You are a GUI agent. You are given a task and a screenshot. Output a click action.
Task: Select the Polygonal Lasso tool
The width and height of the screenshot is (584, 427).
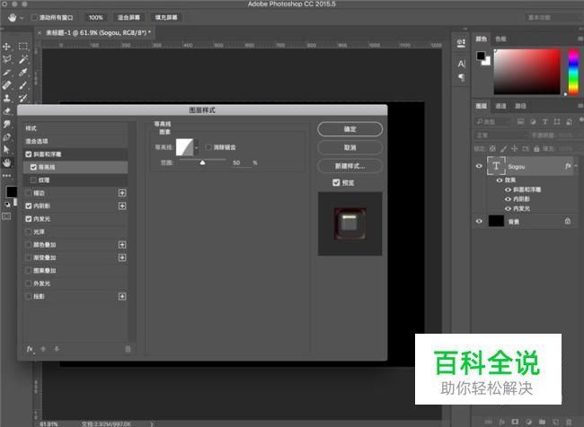point(6,59)
